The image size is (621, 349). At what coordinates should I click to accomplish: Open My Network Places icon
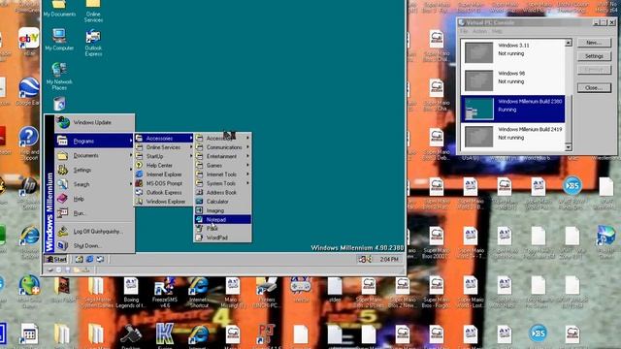pyautogui.click(x=59, y=76)
